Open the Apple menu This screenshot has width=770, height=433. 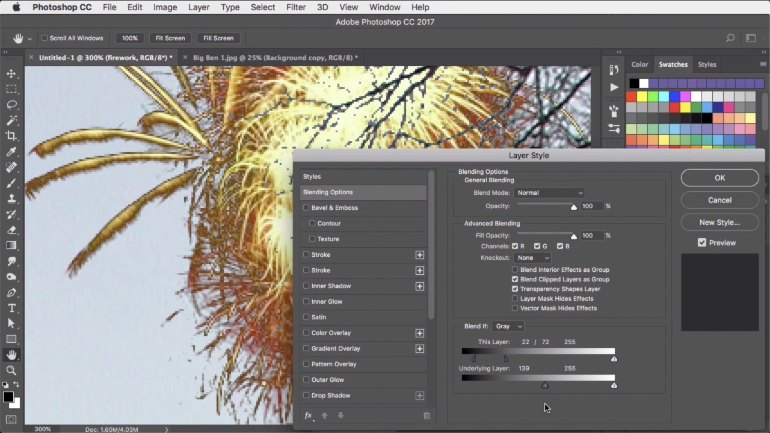coord(16,7)
